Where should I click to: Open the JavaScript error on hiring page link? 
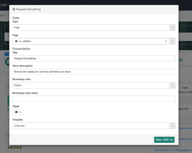coord(173,150)
